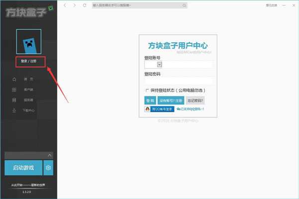
Task: Click the download center icon
Action: coord(14,110)
